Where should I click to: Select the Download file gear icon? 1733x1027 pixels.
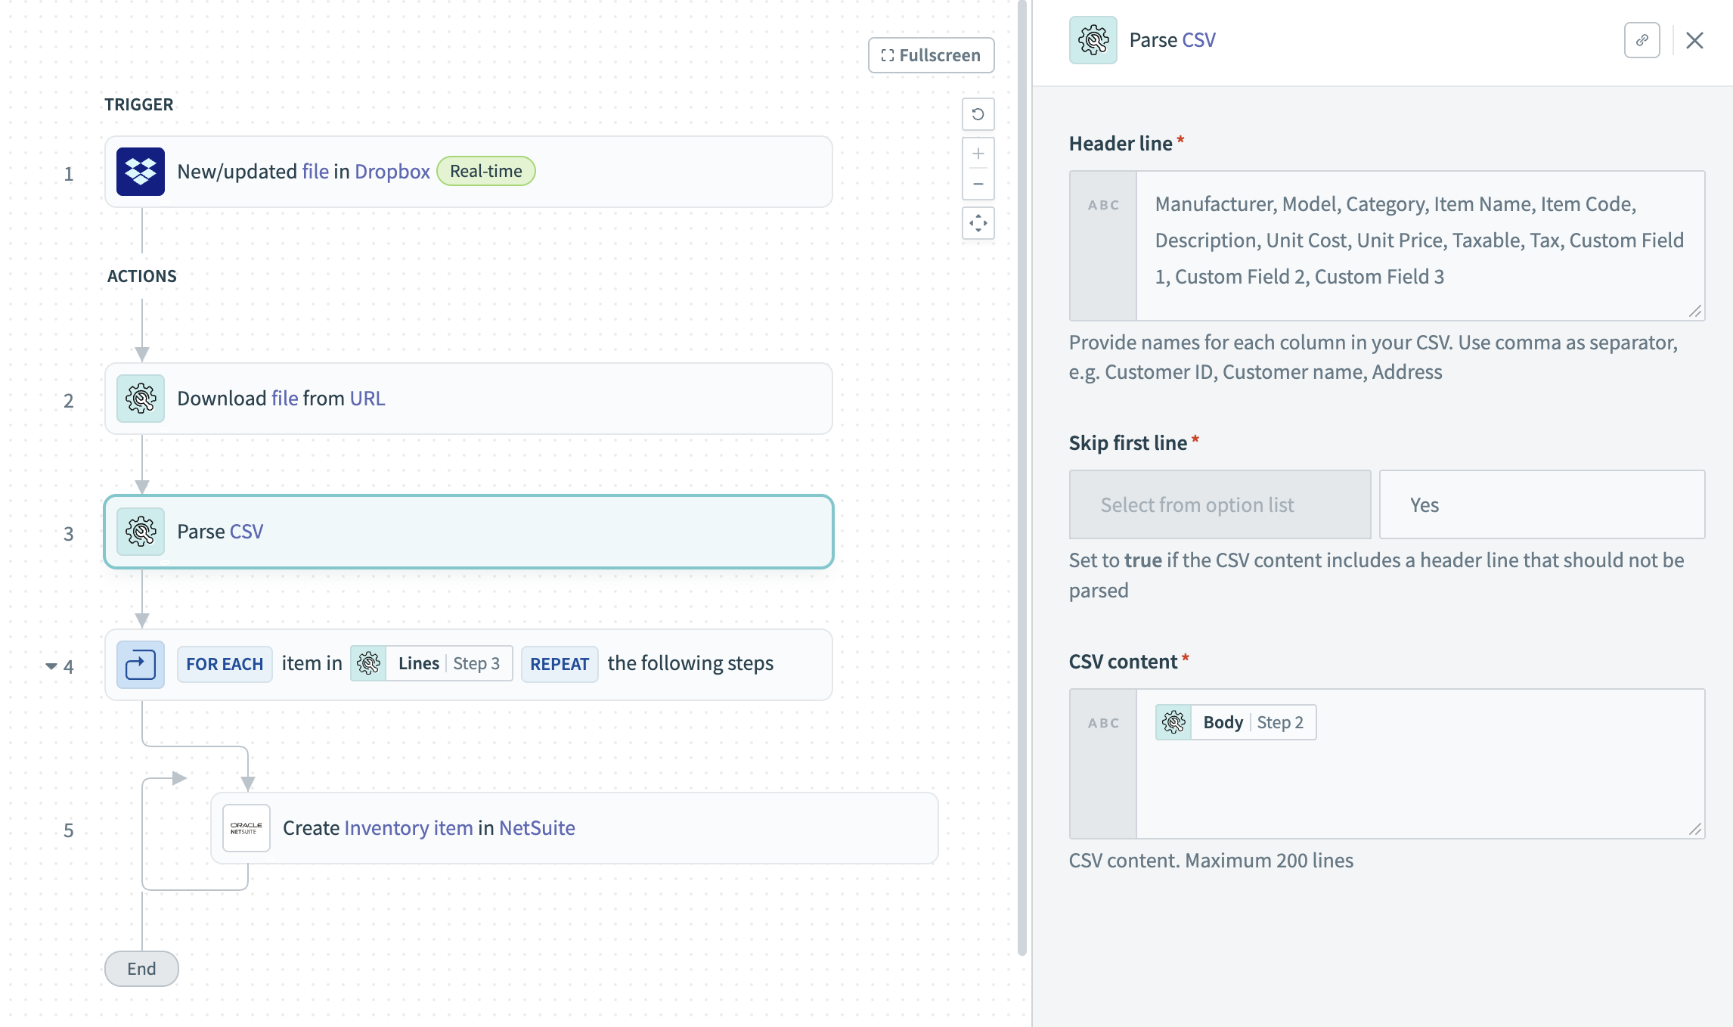[x=140, y=399]
